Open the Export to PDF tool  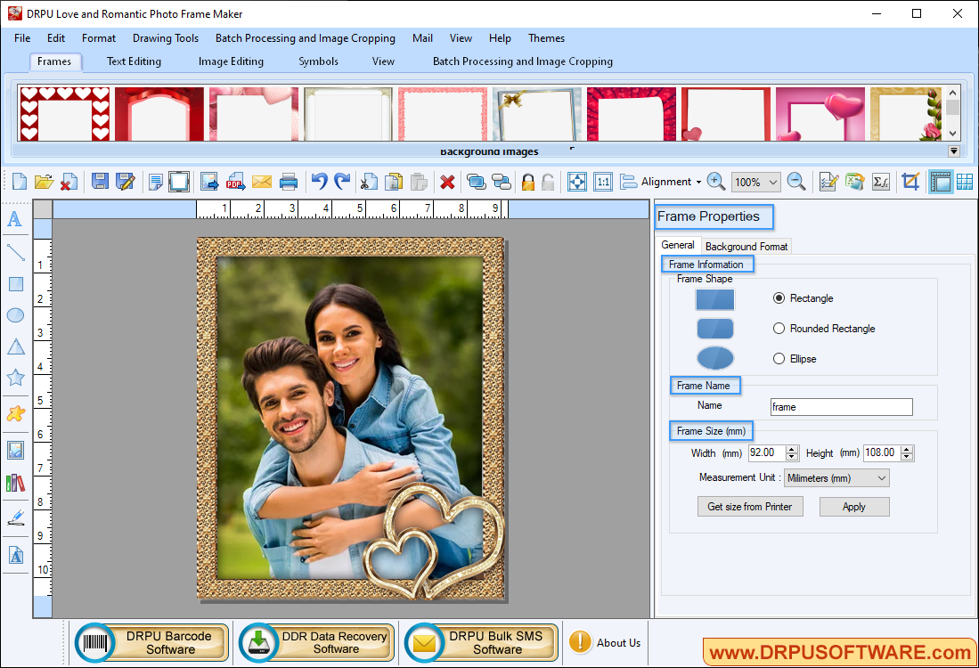234,181
